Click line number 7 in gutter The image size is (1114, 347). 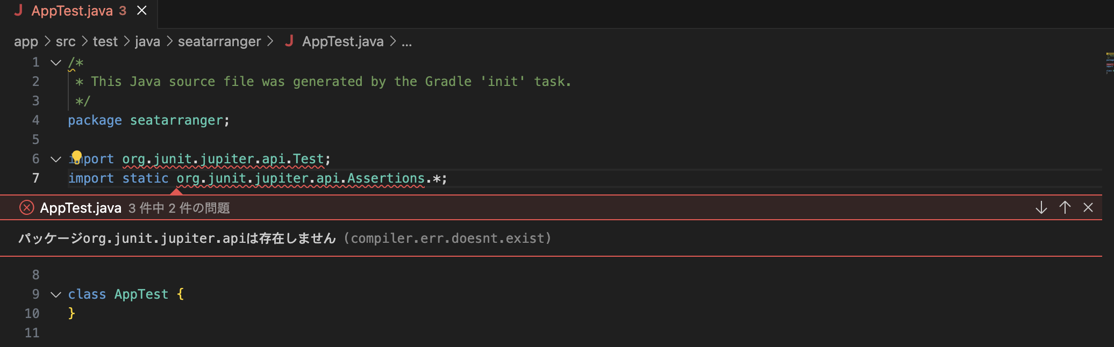35,178
